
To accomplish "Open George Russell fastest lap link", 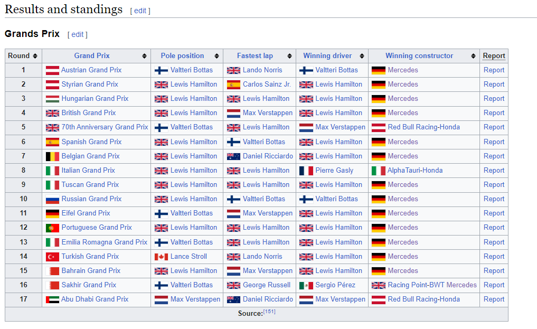I will click(267, 285).
